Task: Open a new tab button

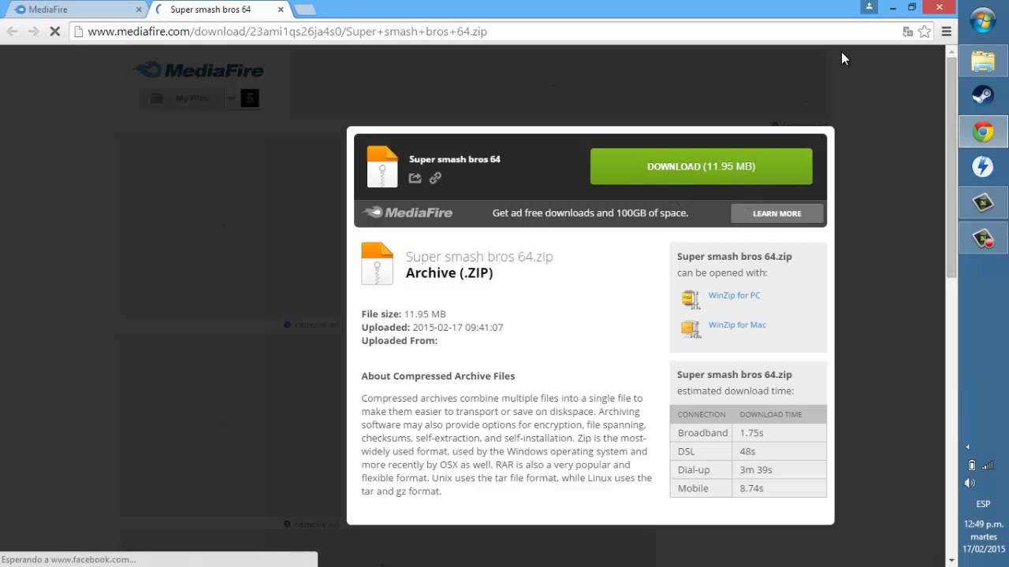Action: click(x=304, y=9)
